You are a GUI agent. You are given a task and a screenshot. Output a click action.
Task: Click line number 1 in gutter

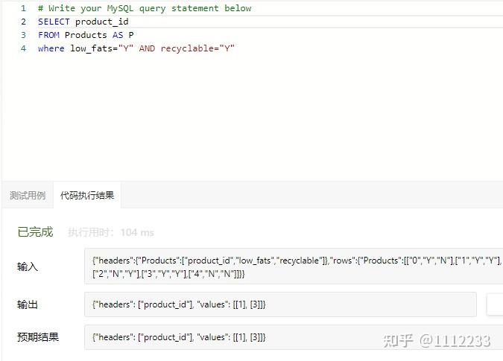pos(23,8)
